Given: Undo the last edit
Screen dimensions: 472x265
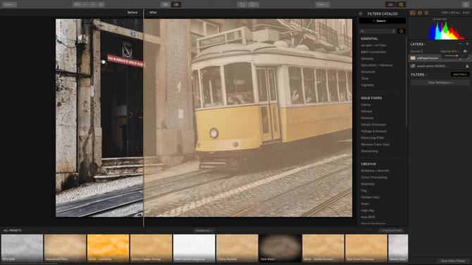Looking at the screenshot, I should (x=242, y=4).
